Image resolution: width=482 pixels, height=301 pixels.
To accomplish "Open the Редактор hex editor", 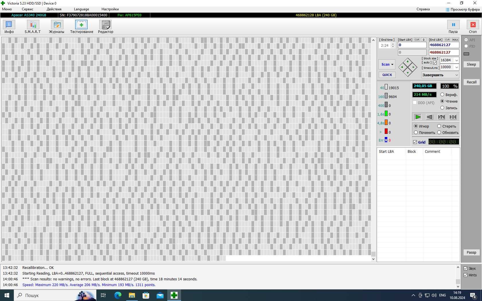I will [x=106, y=27].
